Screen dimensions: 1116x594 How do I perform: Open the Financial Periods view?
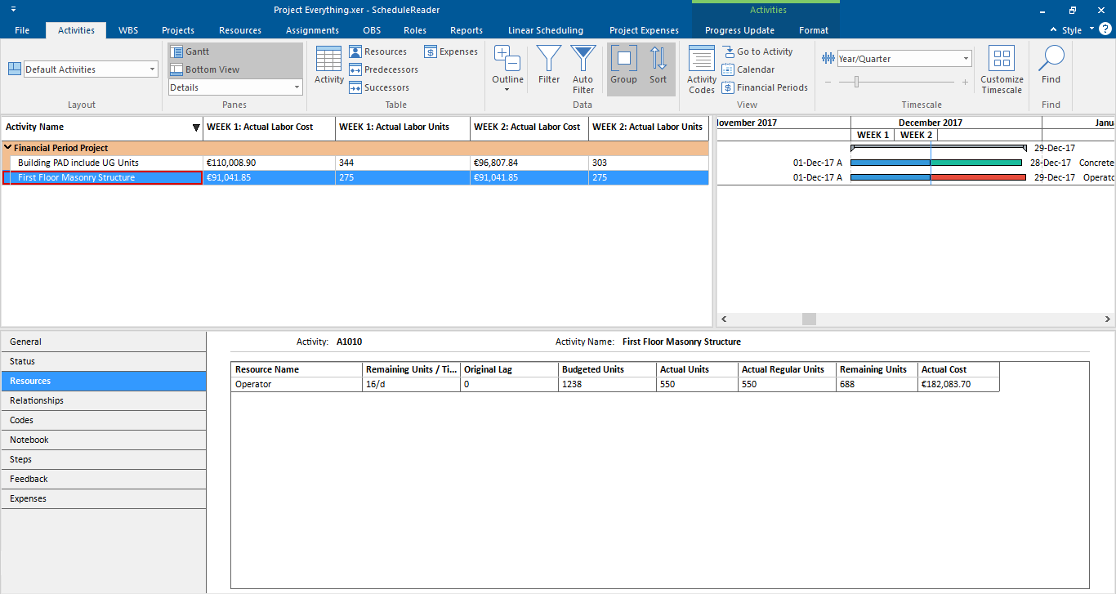point(765,87)
